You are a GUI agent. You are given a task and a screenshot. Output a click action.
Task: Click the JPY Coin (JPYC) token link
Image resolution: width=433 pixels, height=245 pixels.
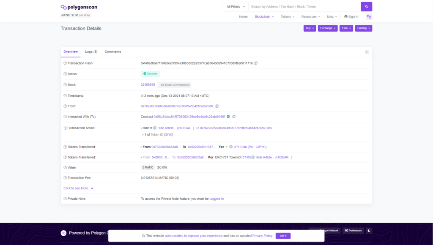[250, 147]
